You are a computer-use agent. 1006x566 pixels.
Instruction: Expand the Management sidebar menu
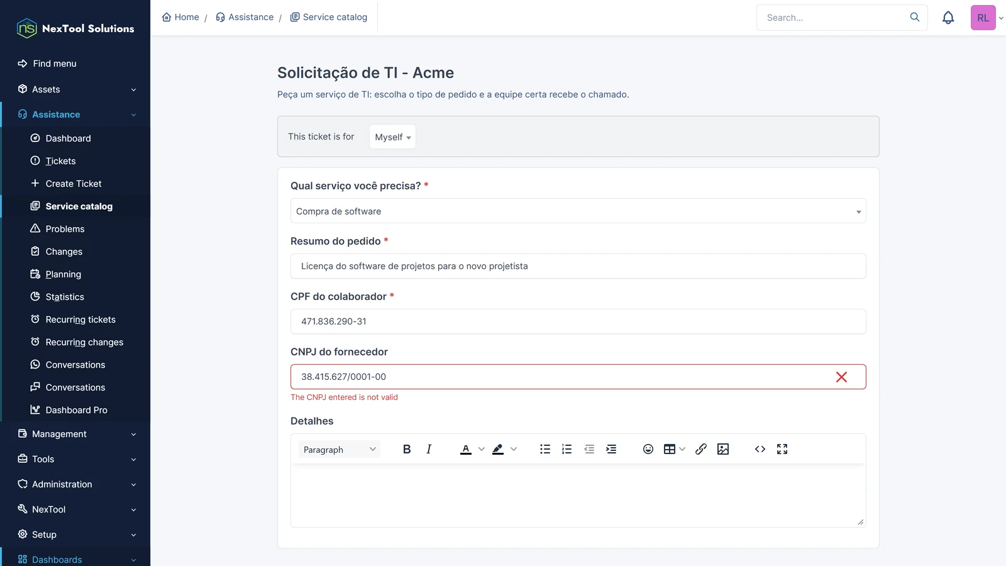tap(75, 434)
